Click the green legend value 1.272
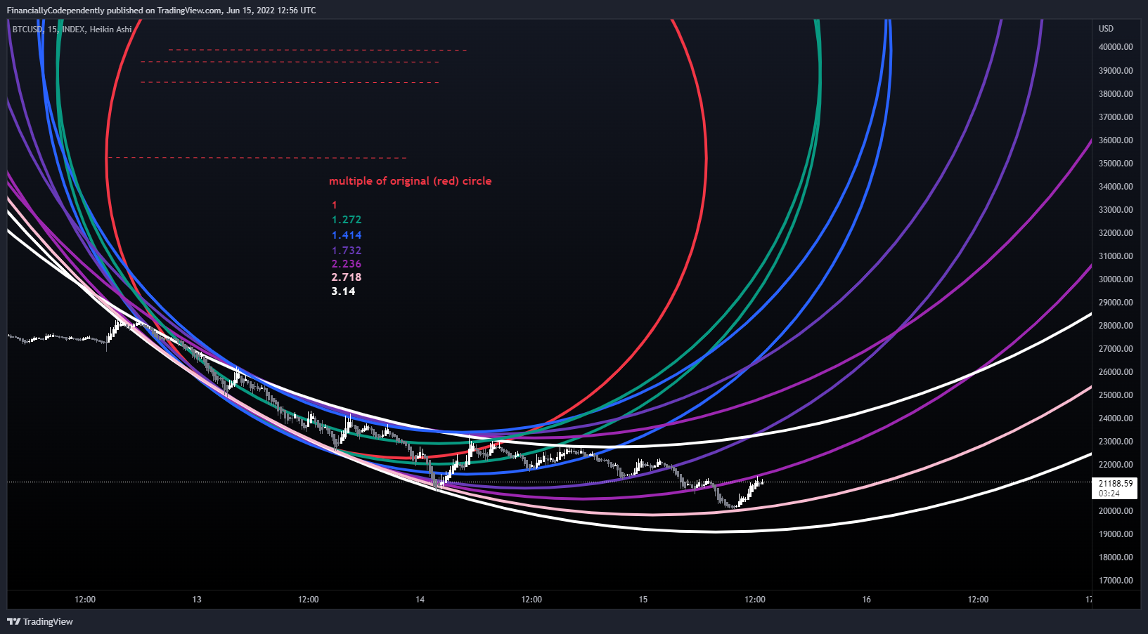The image size is (1148, 634). click(x=347, y=220)
